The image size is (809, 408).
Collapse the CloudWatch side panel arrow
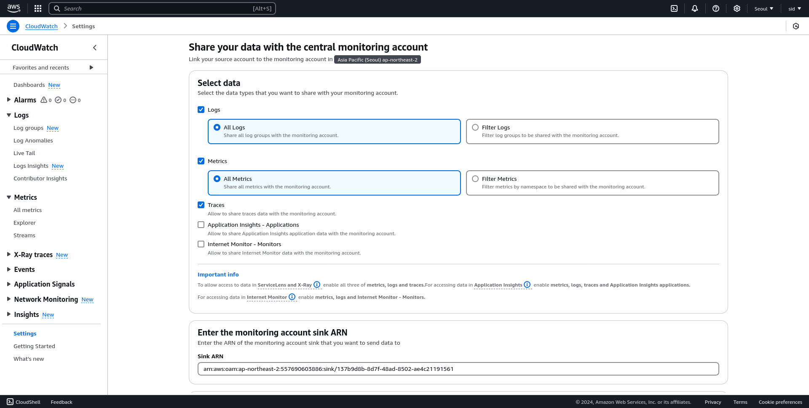coord(95,48)
